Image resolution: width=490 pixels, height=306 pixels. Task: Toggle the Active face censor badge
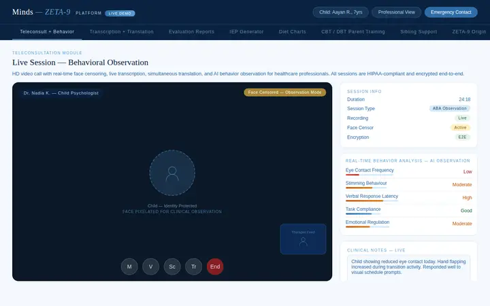(460, 127)
